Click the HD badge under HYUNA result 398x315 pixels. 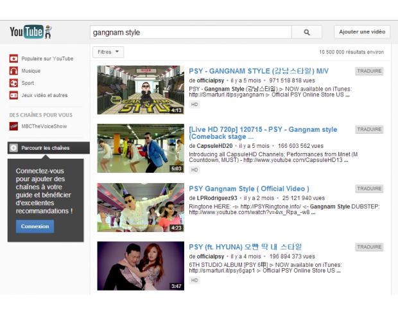195,280
